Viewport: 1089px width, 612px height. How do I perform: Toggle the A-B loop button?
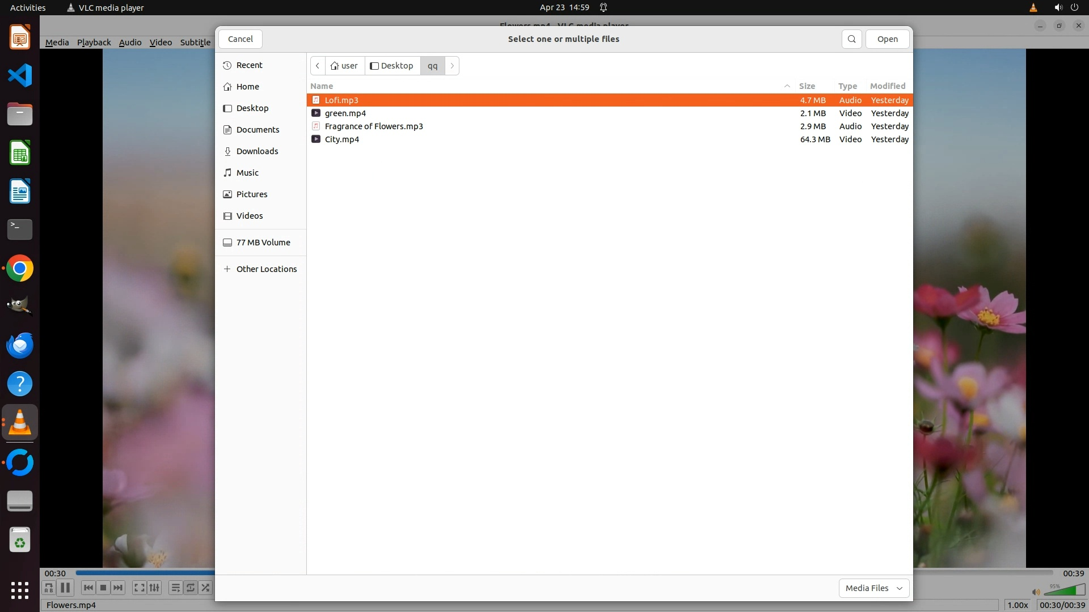point(49,588)
